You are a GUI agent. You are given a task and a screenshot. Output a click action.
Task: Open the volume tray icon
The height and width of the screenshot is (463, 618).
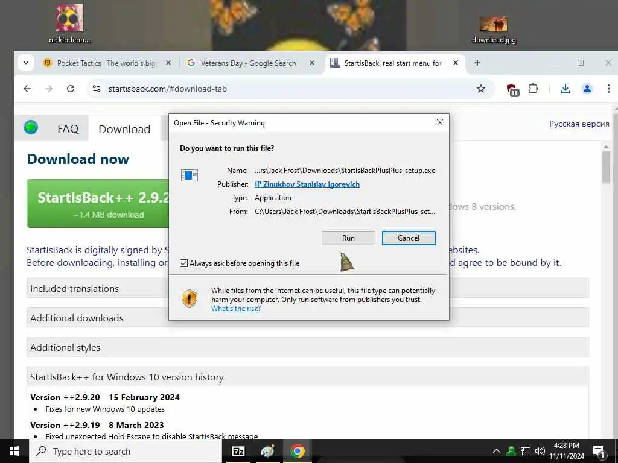540,451
